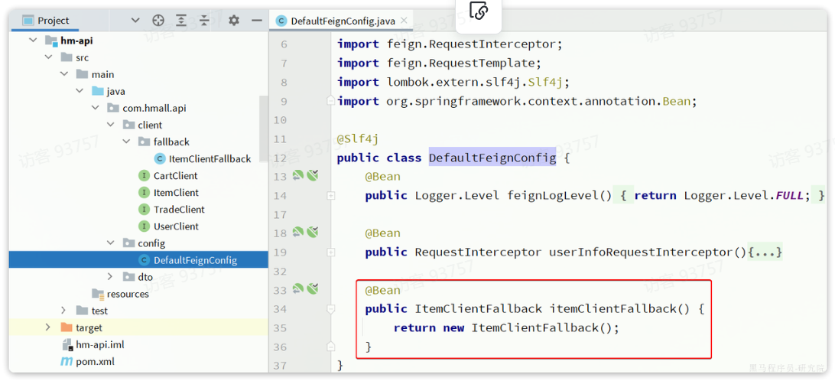Viewport: 835px width, 381px height.
Task: Click the Collapse All toolbar icon
Action: 205,21
